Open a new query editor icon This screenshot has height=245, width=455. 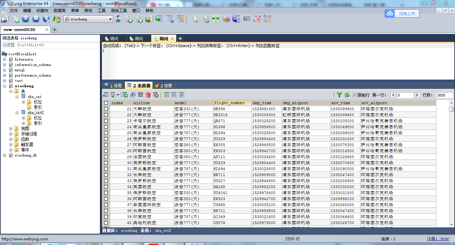[x=16, y=19]
